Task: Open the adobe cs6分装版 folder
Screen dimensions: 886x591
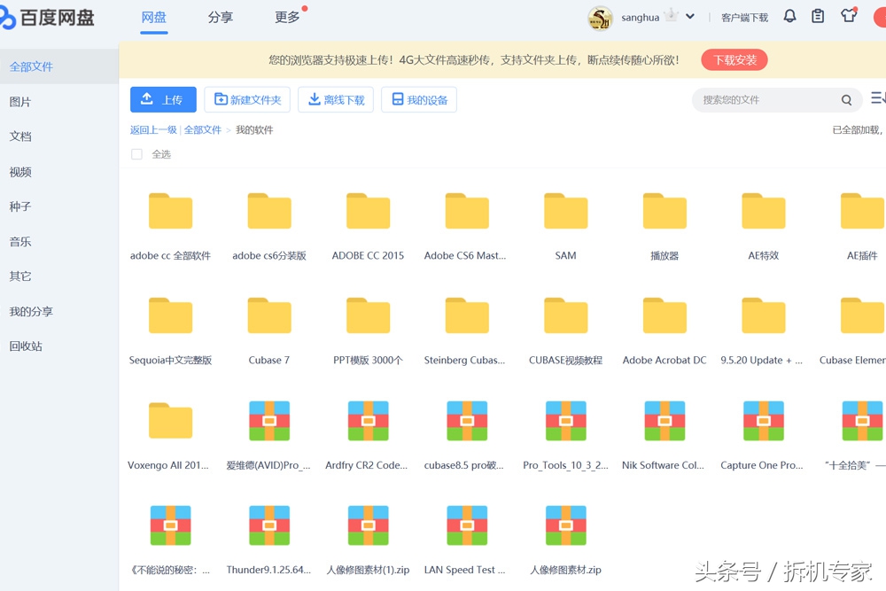Action: click(269, 211)
